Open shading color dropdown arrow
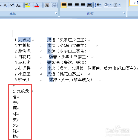138x140 pixels. tap(110, 5)
